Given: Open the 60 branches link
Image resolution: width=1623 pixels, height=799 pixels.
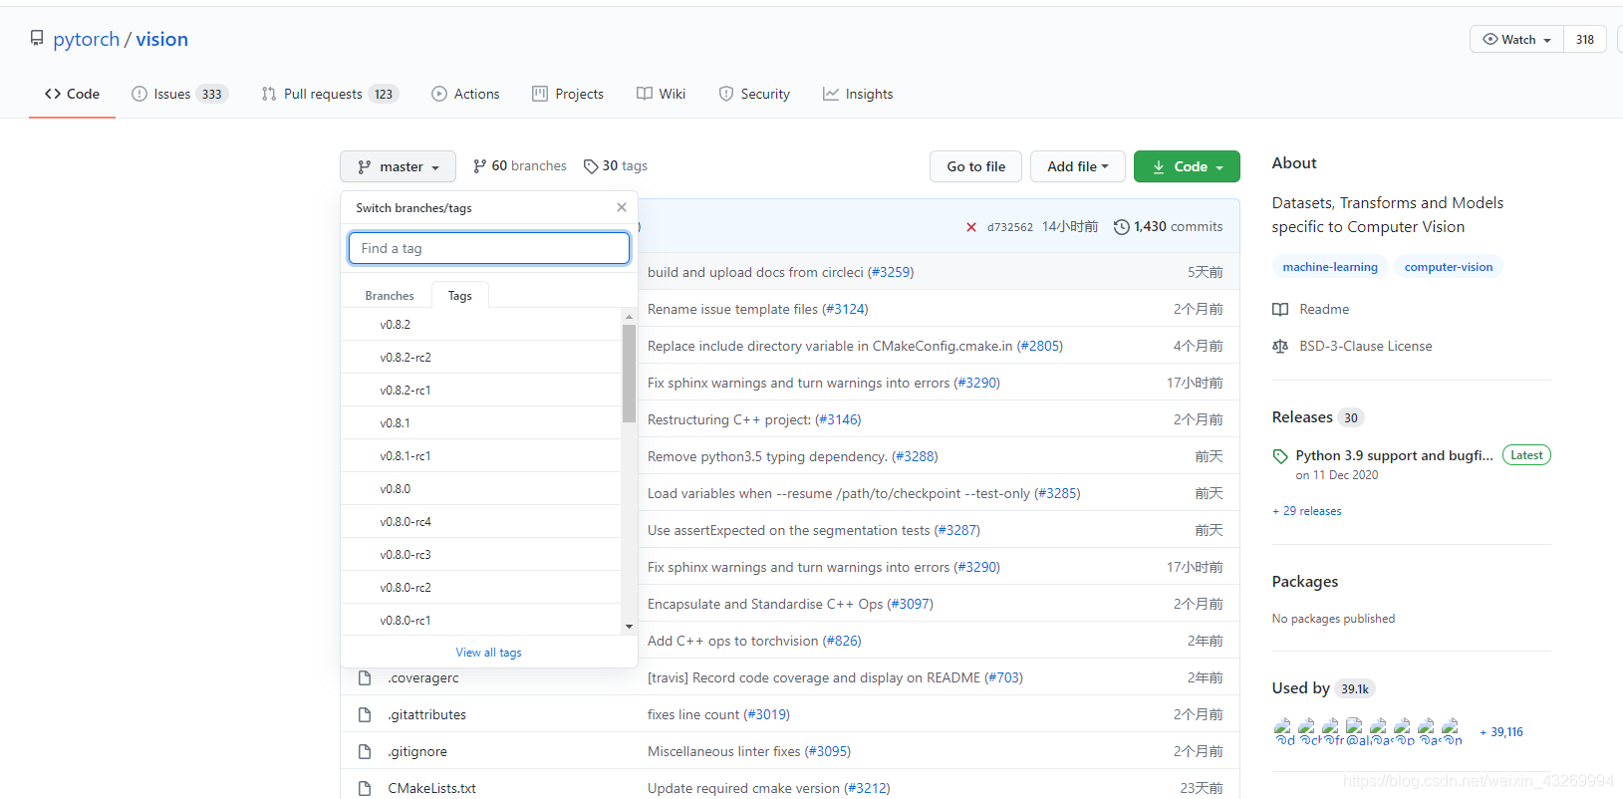Looking at the screenshot, I should pos(519,165).
